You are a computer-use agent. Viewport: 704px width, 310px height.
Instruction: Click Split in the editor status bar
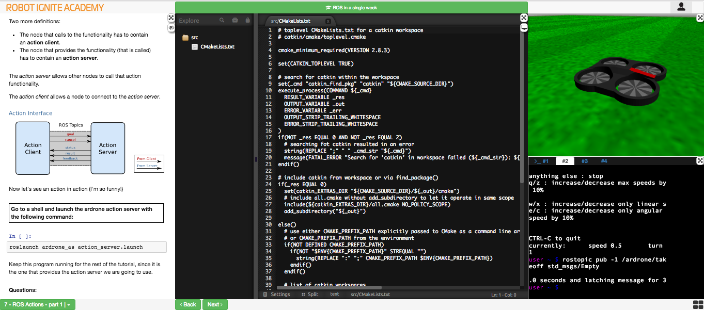pyautogui.click(x=310, y=295)
